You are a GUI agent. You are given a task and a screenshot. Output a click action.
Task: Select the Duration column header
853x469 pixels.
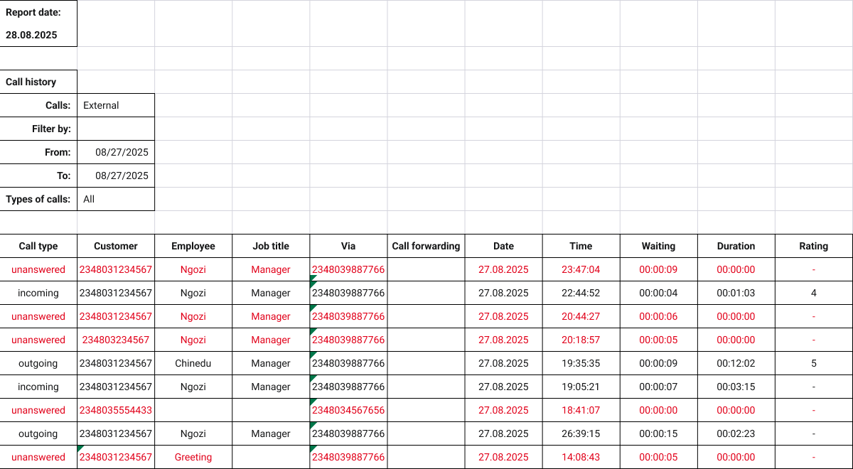coord(736,246)
